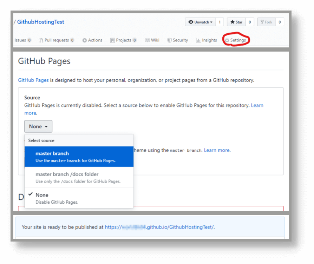Select master branch as source

[79, 157]
